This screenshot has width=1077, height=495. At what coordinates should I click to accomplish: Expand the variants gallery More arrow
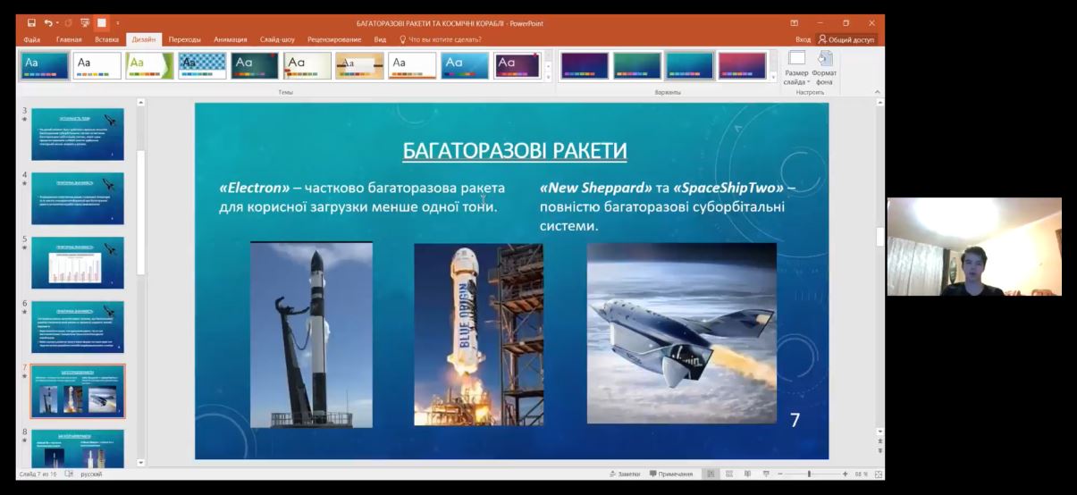tap(773, 78)
